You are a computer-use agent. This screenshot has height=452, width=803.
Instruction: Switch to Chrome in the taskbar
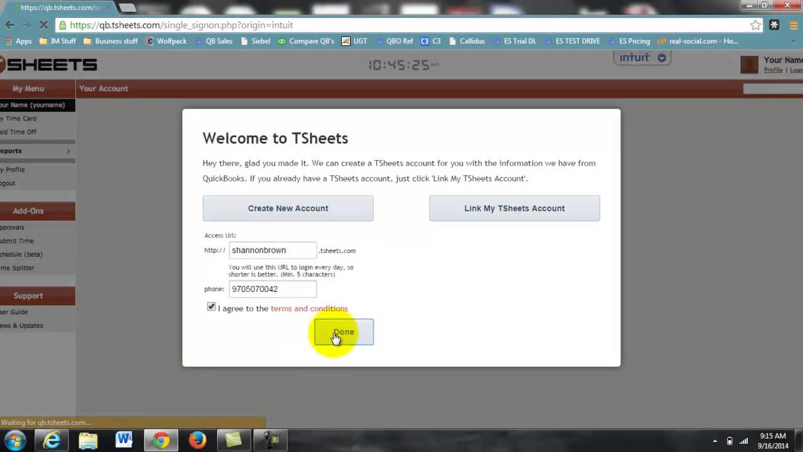click(x=161, y=441)
